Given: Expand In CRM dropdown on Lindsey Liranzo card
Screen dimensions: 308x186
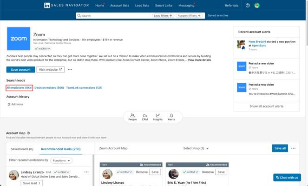Looking at the screenshot, I should [x=124, y=172].
